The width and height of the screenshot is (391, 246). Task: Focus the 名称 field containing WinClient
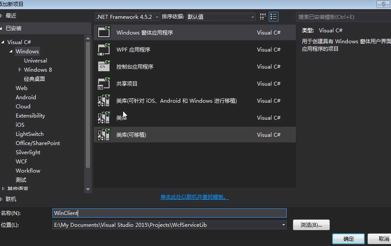tap(170, 213)
